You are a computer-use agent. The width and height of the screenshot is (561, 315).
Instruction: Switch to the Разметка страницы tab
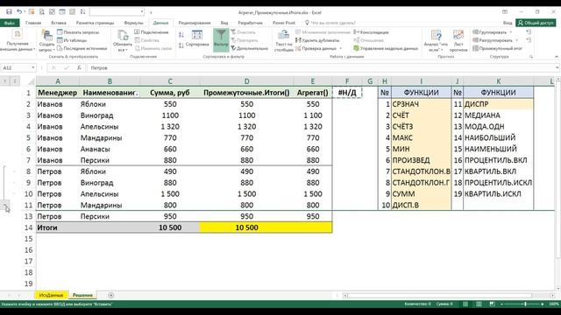pyautogui.click(x=96, y=23)
